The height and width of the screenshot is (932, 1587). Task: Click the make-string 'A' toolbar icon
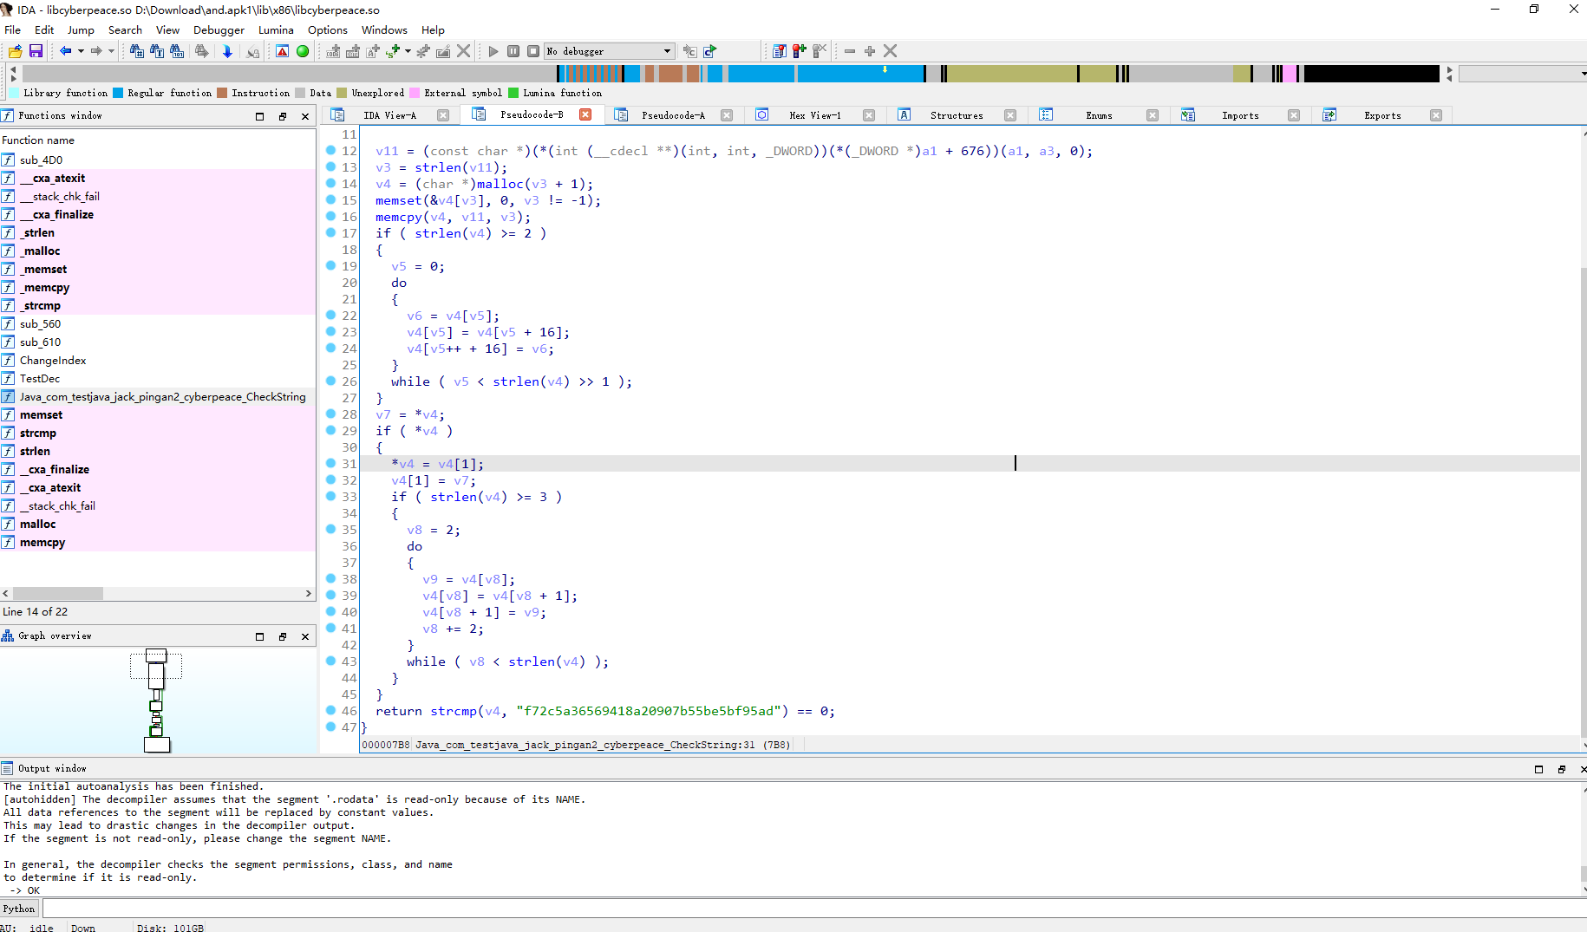coord(373,51)
